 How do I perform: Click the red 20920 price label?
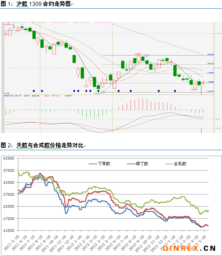click(138, 54)
